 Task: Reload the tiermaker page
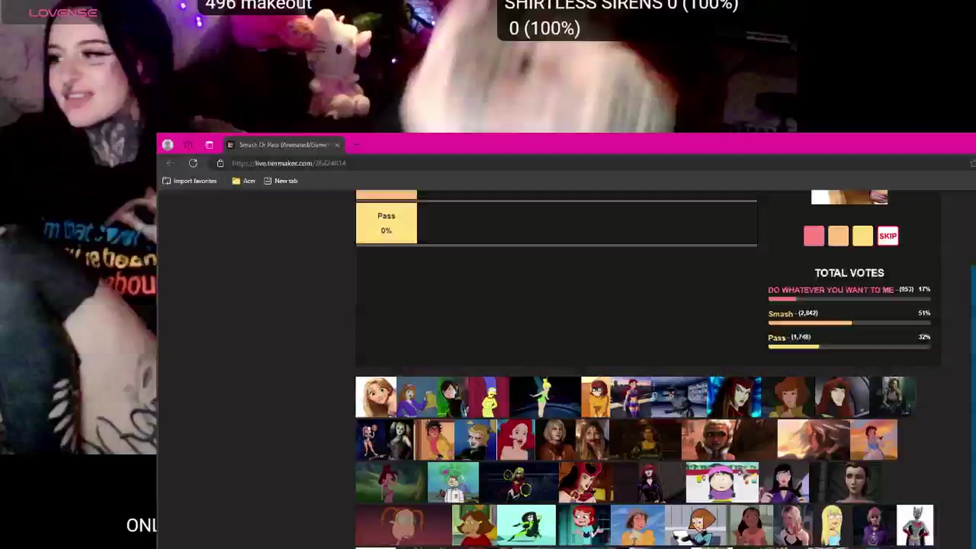[x=193, y=163]
